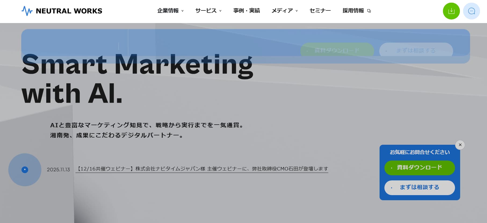Viewport: 487px width, 223px height.
Task: Expand the 企業情報 dropdown chevron
Action: [182, 11]
